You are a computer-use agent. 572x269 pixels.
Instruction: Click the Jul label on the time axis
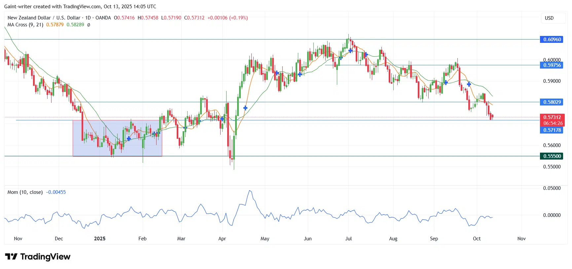pyautogui.click(x=348, y=239)
